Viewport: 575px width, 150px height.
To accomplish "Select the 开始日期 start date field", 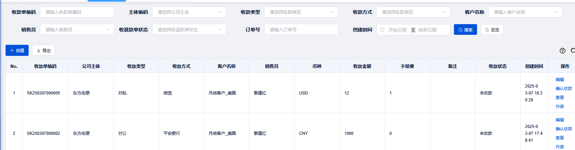I will pyautogui.click(x=397, y=30).
